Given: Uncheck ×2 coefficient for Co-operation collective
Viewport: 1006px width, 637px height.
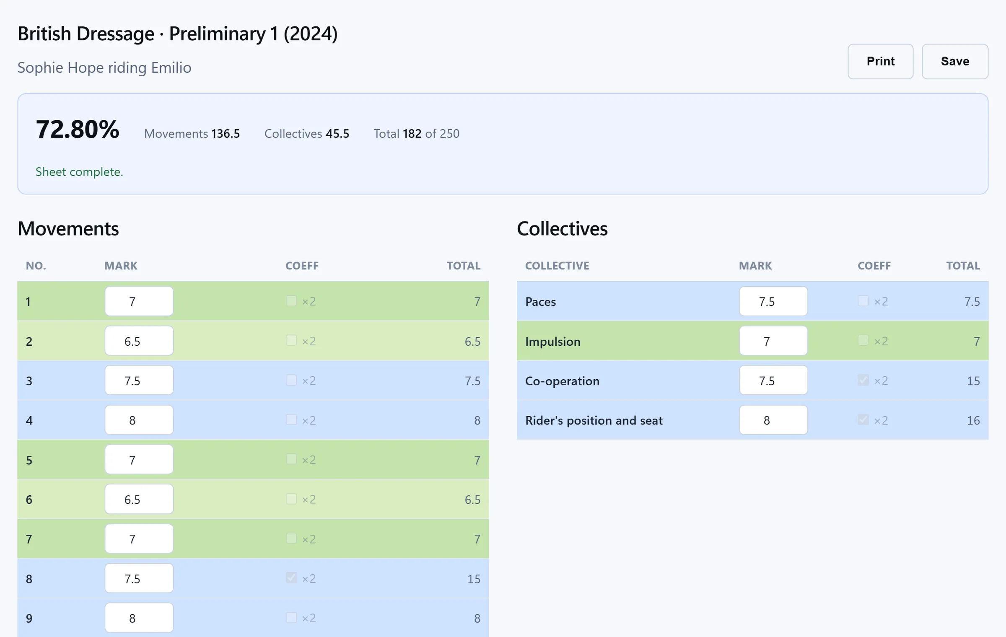Looking at the screenshot, I should (863, 380).
